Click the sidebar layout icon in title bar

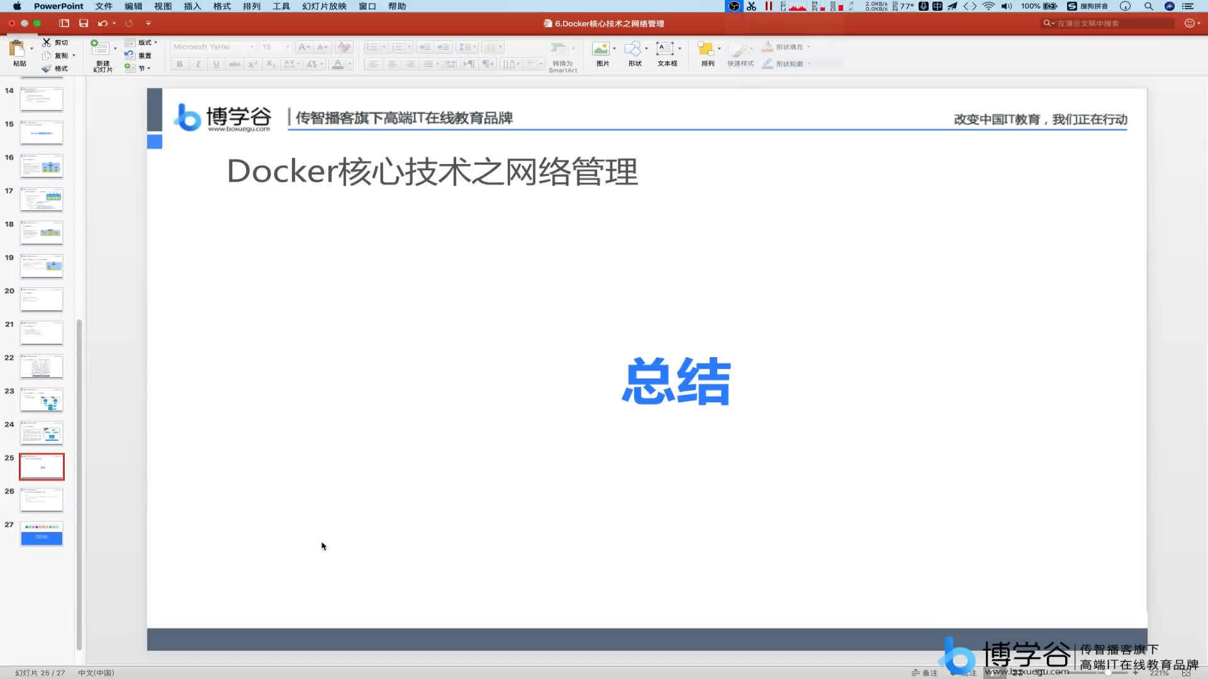(x=64, y=23)
